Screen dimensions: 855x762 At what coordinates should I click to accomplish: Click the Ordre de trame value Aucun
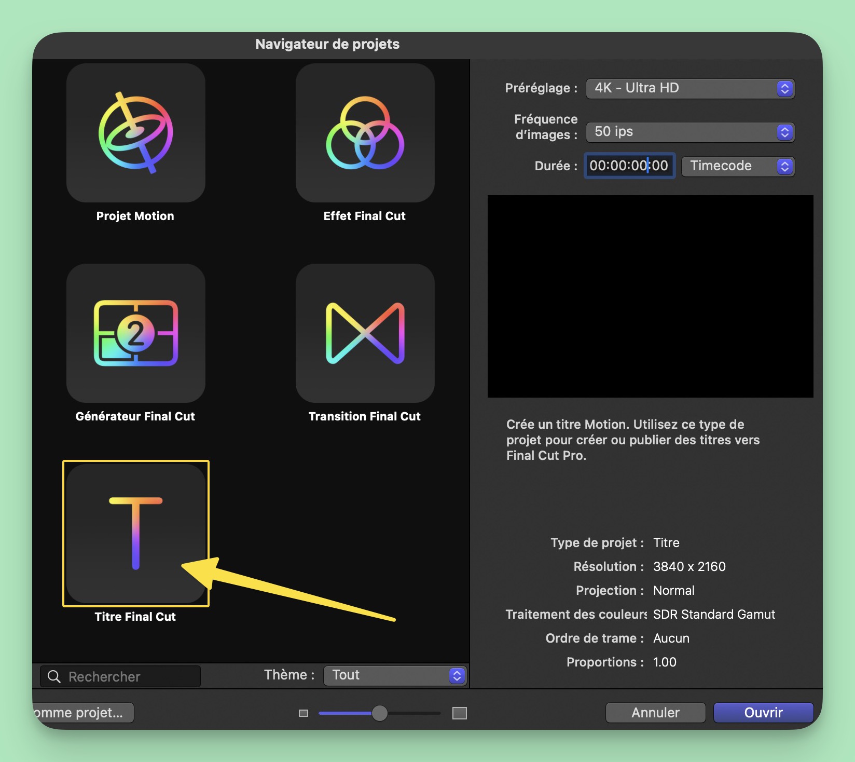671,638
